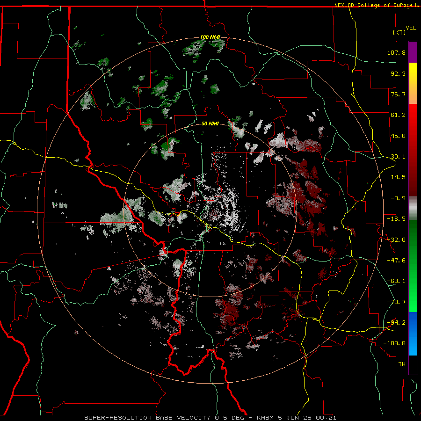Click the KMSX radar site identifier

tap(266, 418)
